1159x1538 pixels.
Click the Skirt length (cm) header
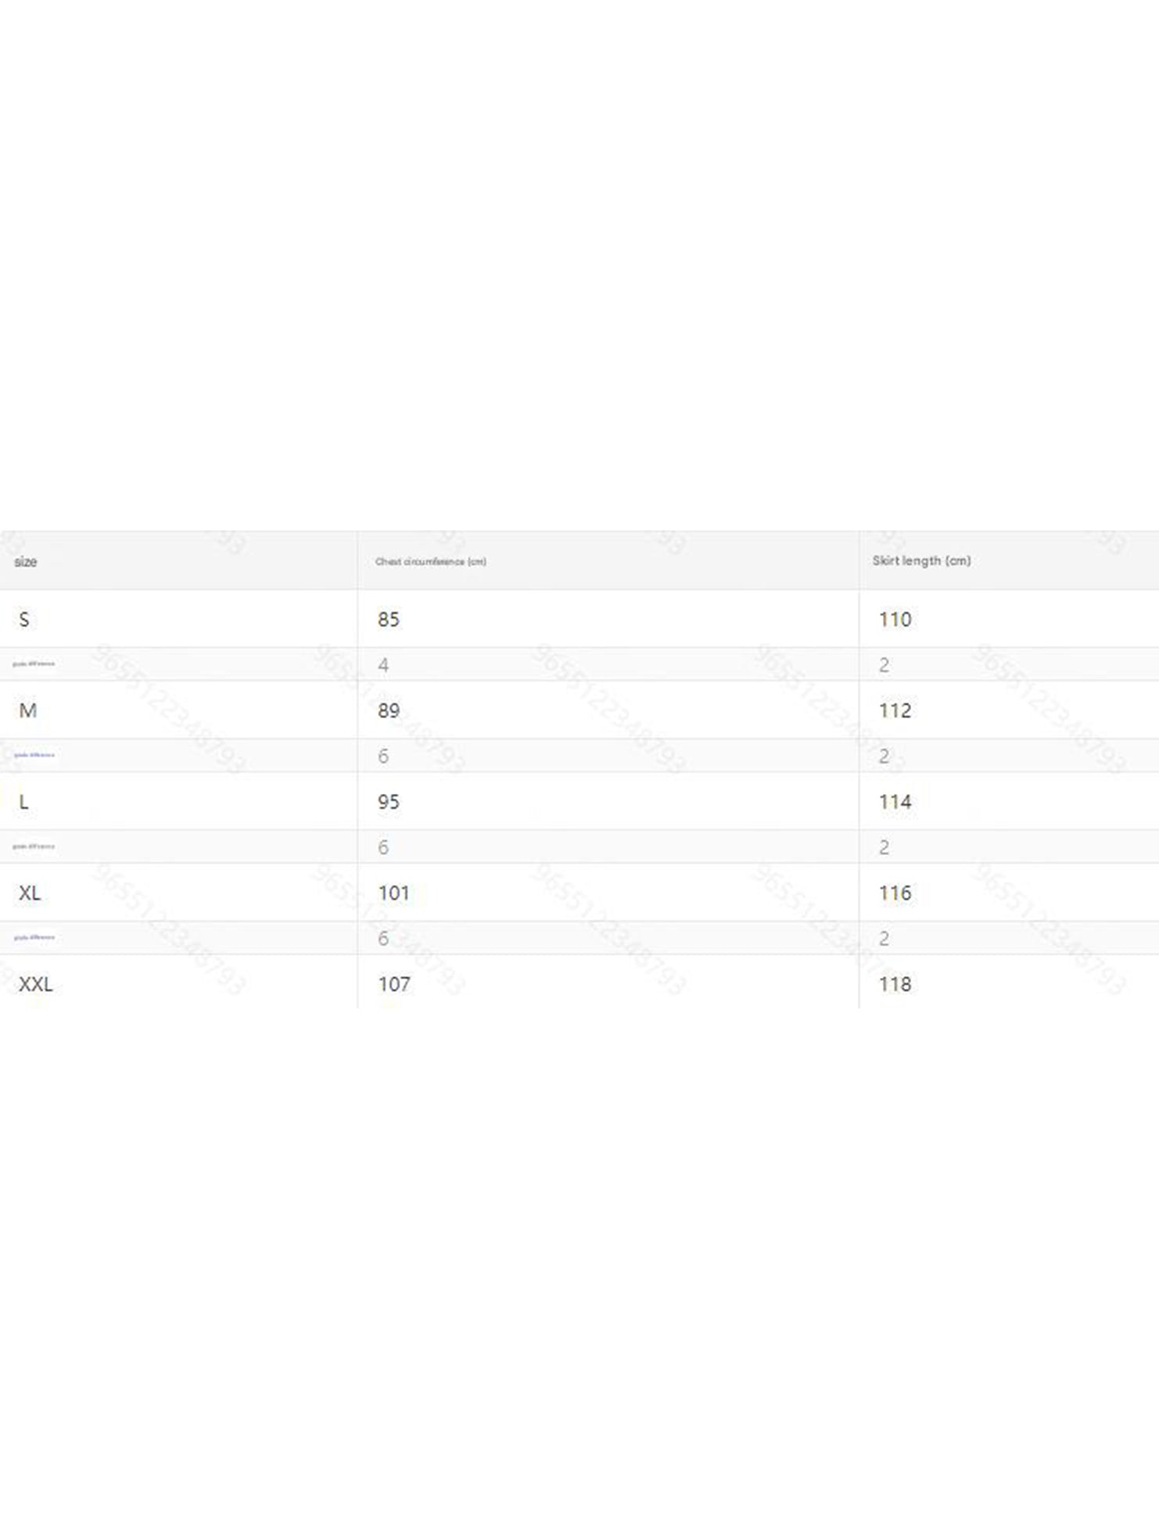(921, 561)
